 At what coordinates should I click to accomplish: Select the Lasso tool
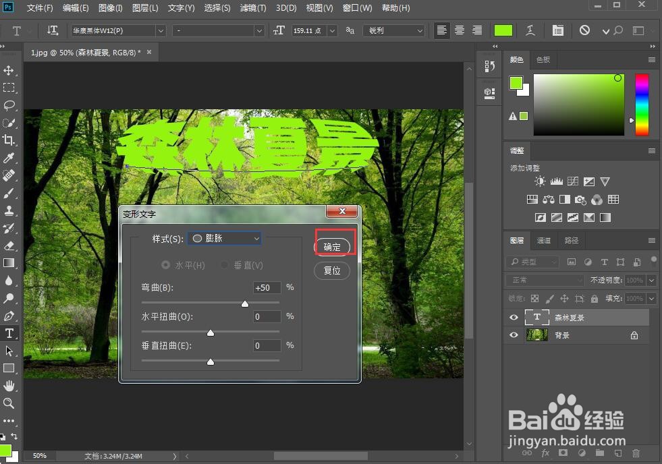9,105
